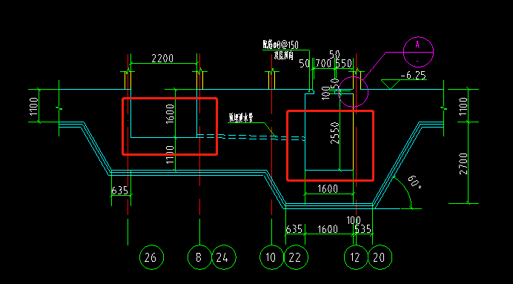The width and height of the screenshot is (513, 284).
Task: Click the 535 dimension text
Action: tap(363, 229)
